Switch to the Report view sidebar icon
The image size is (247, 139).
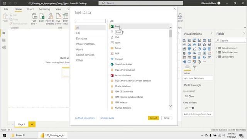click(x=4, y=33)
